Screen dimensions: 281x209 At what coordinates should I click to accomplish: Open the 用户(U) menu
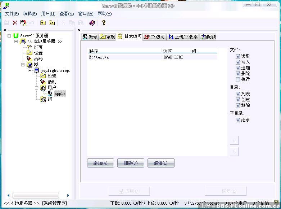click(x=48, y=14)
